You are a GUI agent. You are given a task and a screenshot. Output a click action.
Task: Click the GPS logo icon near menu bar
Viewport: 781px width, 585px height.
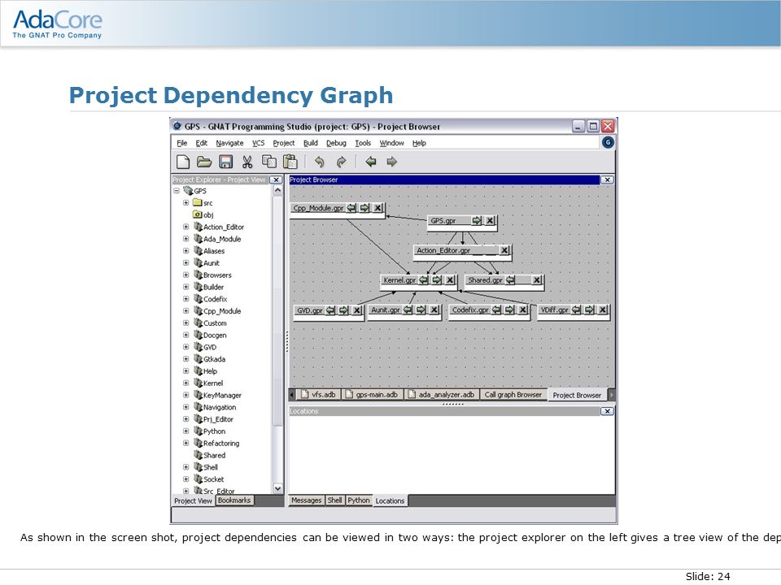(608, 143)
